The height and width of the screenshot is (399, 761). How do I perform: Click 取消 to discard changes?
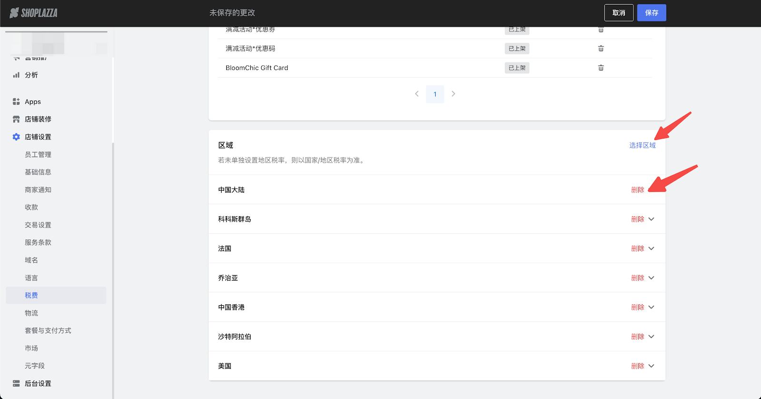(618, 13)
